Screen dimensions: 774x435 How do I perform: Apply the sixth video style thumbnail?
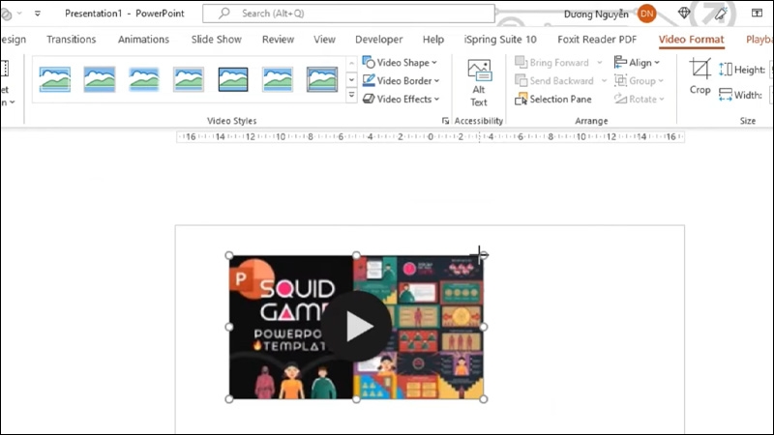[x=278, y=79]
